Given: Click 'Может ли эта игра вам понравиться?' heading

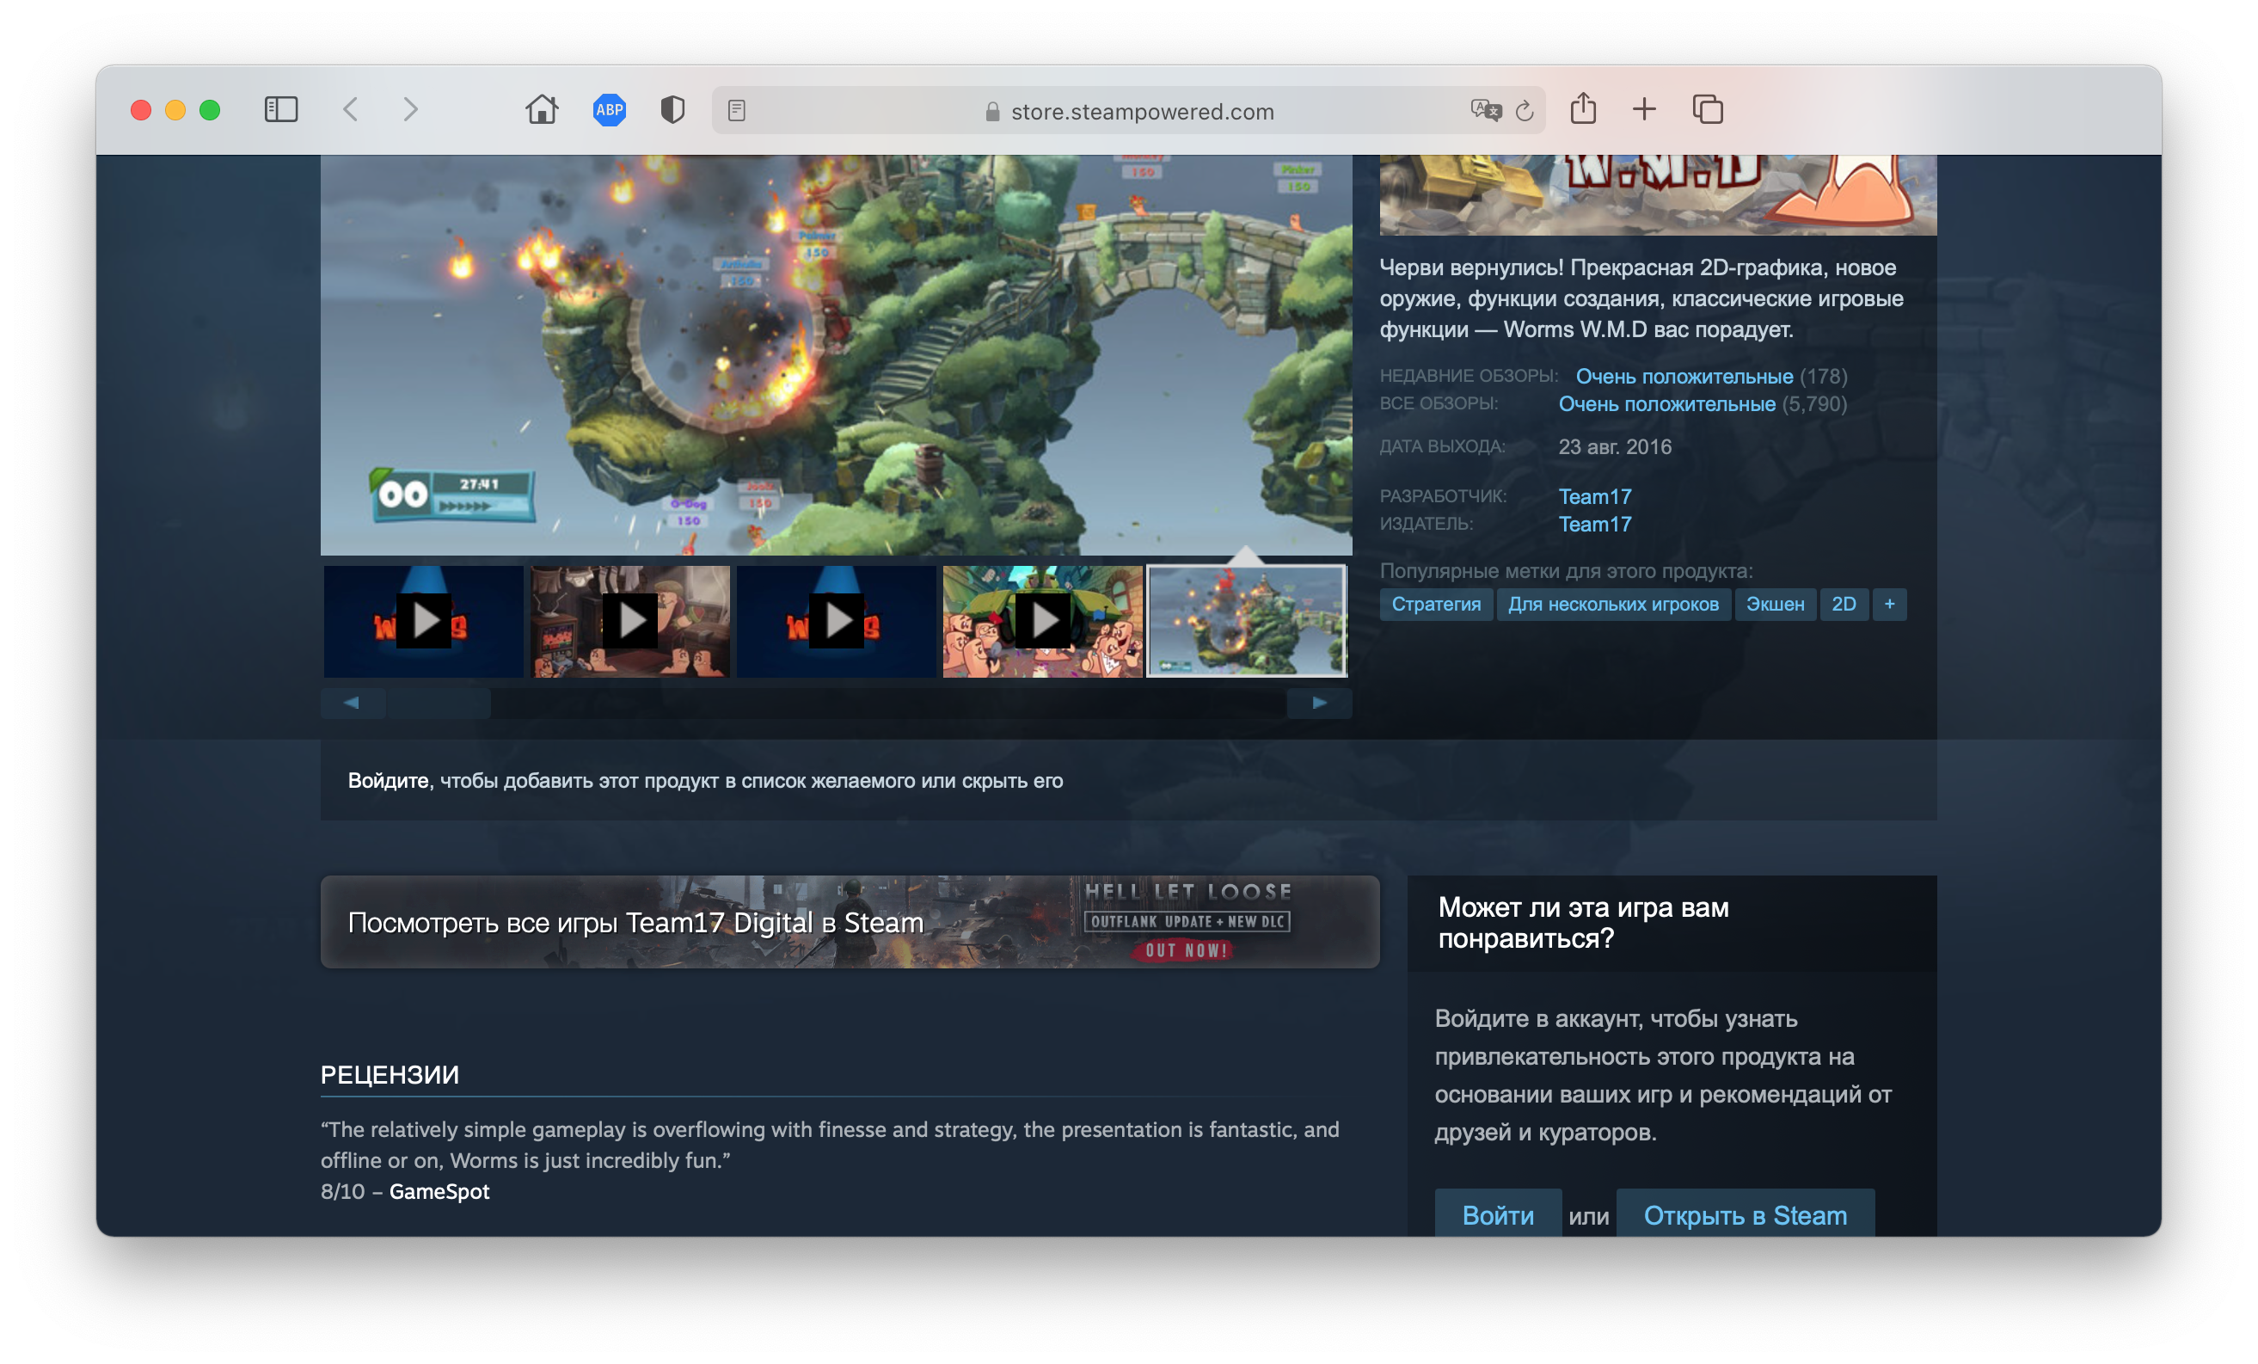Looking at the screenshot, I should (1584, 923).
